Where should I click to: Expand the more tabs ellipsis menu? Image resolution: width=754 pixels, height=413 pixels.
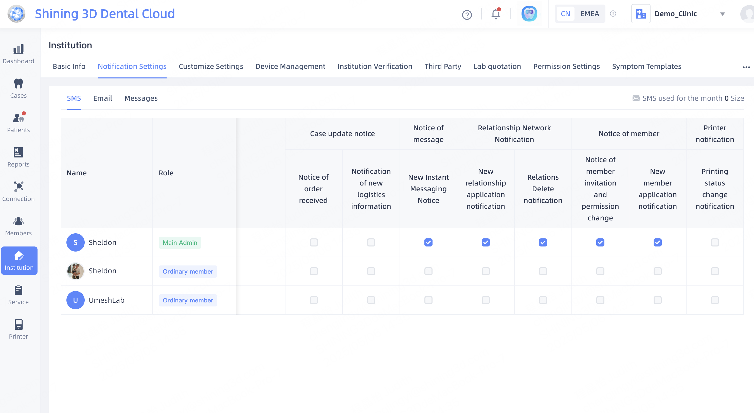tap(746, 67)
